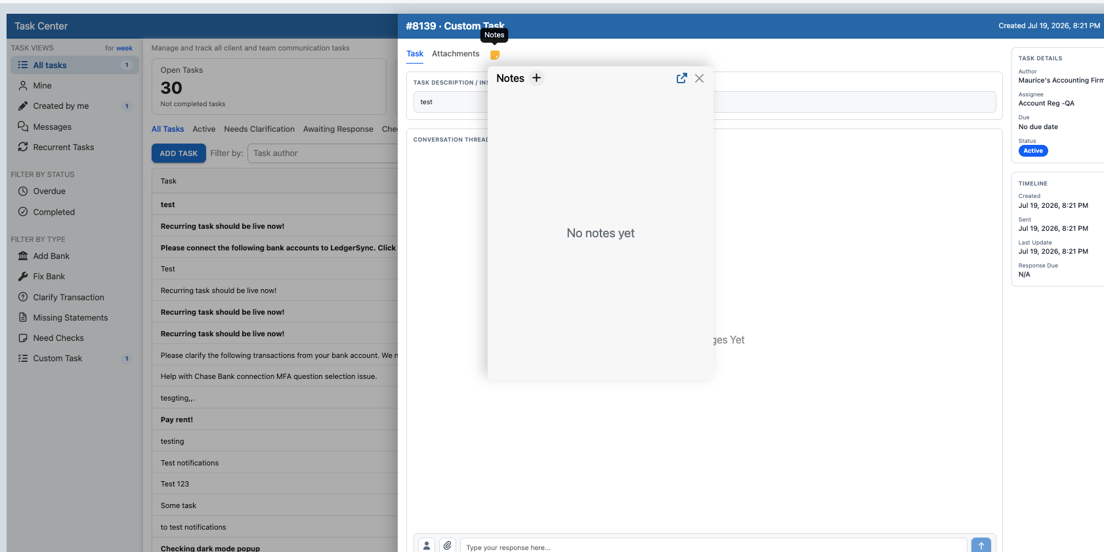Attach a file using paperclip icon
This screenshot has width=1104, height=552.
(448, 545)
